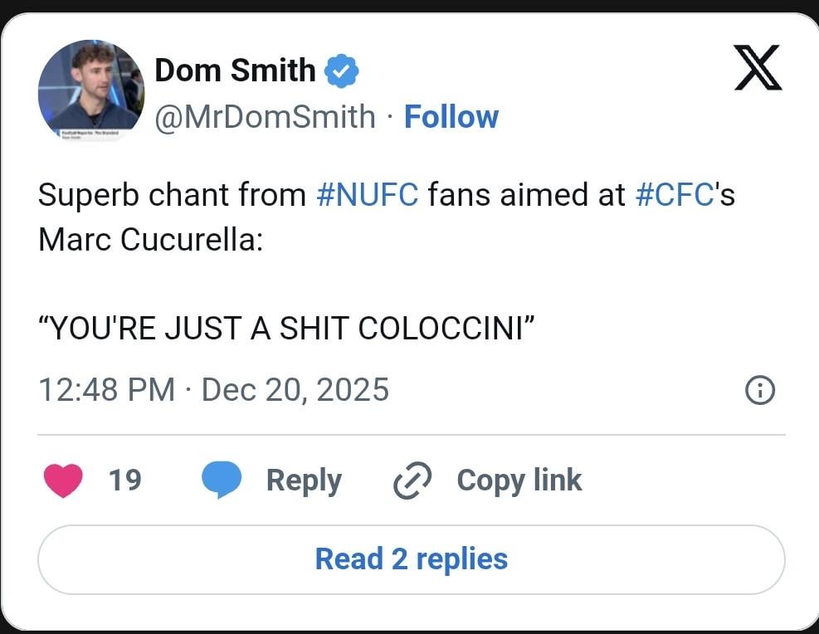Click Dom Smith's profile picture

pos(91,91)
